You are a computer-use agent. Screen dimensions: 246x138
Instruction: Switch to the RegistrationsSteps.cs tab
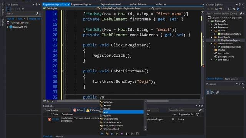pos(81,5)
